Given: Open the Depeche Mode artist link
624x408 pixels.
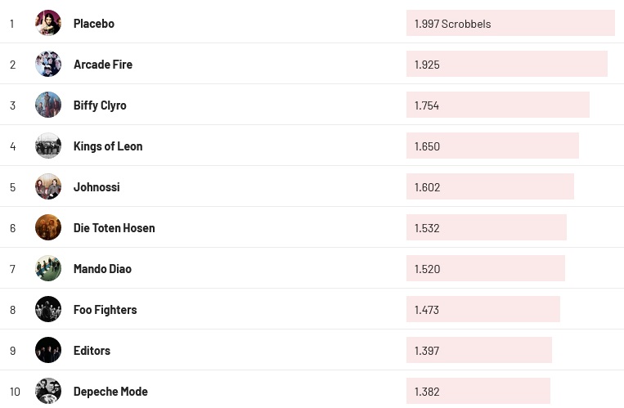Looking at the screenshot, I should [110, 392].
